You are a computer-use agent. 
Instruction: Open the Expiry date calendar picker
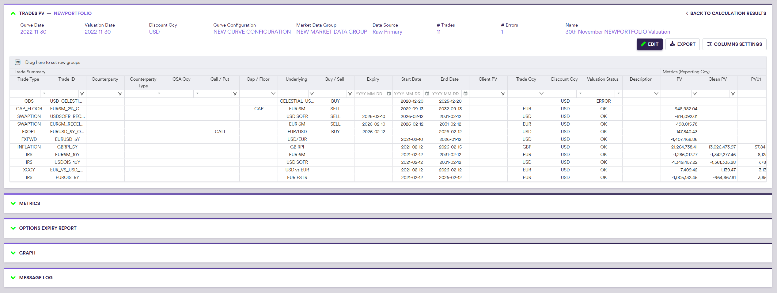click(x=389, y=93)
